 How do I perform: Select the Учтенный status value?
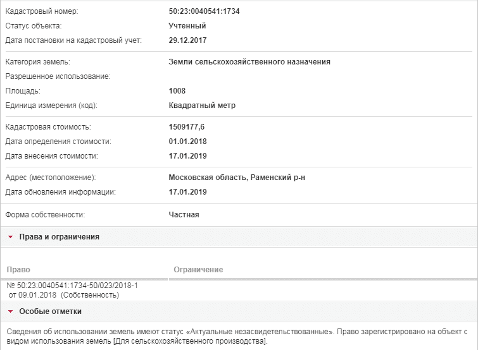[x=187, y=26]
